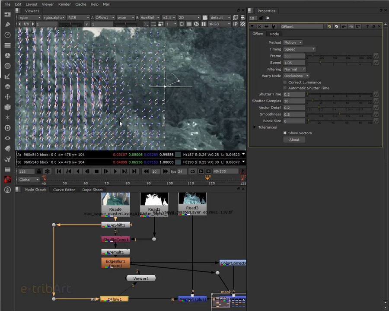Viewport: 389px width, 311px height.
Task: Open the Render menu
Action: pyautogui.click(x=64, y=4)
